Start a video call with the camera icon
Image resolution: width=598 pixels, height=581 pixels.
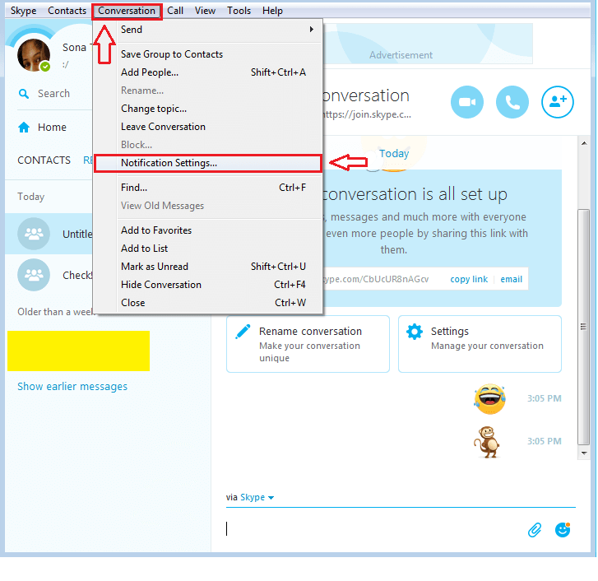[x=467, y=102]
